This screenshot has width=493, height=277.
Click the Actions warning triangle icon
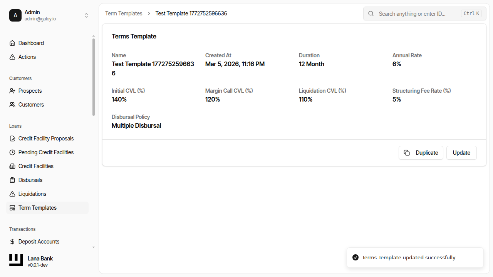click(12, 57)
